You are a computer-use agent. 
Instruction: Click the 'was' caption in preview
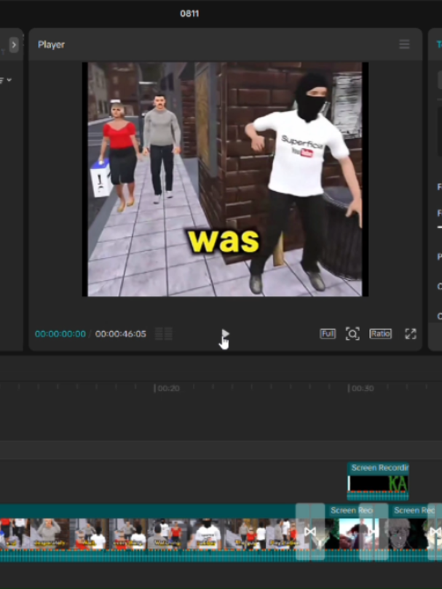coord(224,241)
